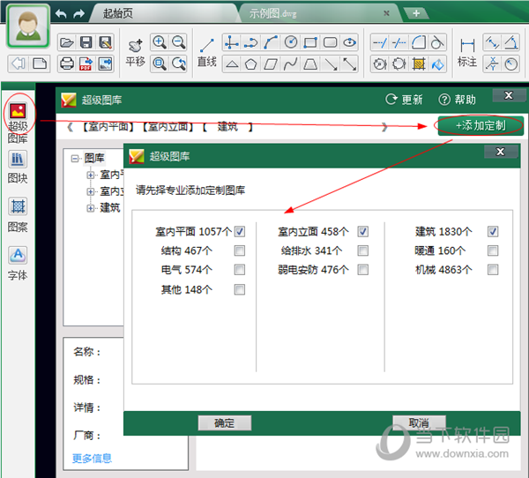
Task: Check 给排水 341个 checkbox
Action: point(363,250)
